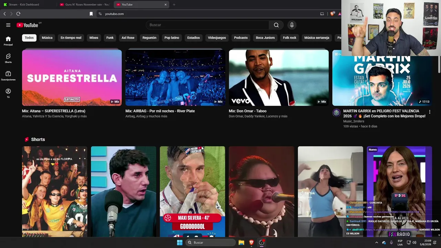Show the Podcasts category
This screenshot has width=441, height=248.
(241, 38)
